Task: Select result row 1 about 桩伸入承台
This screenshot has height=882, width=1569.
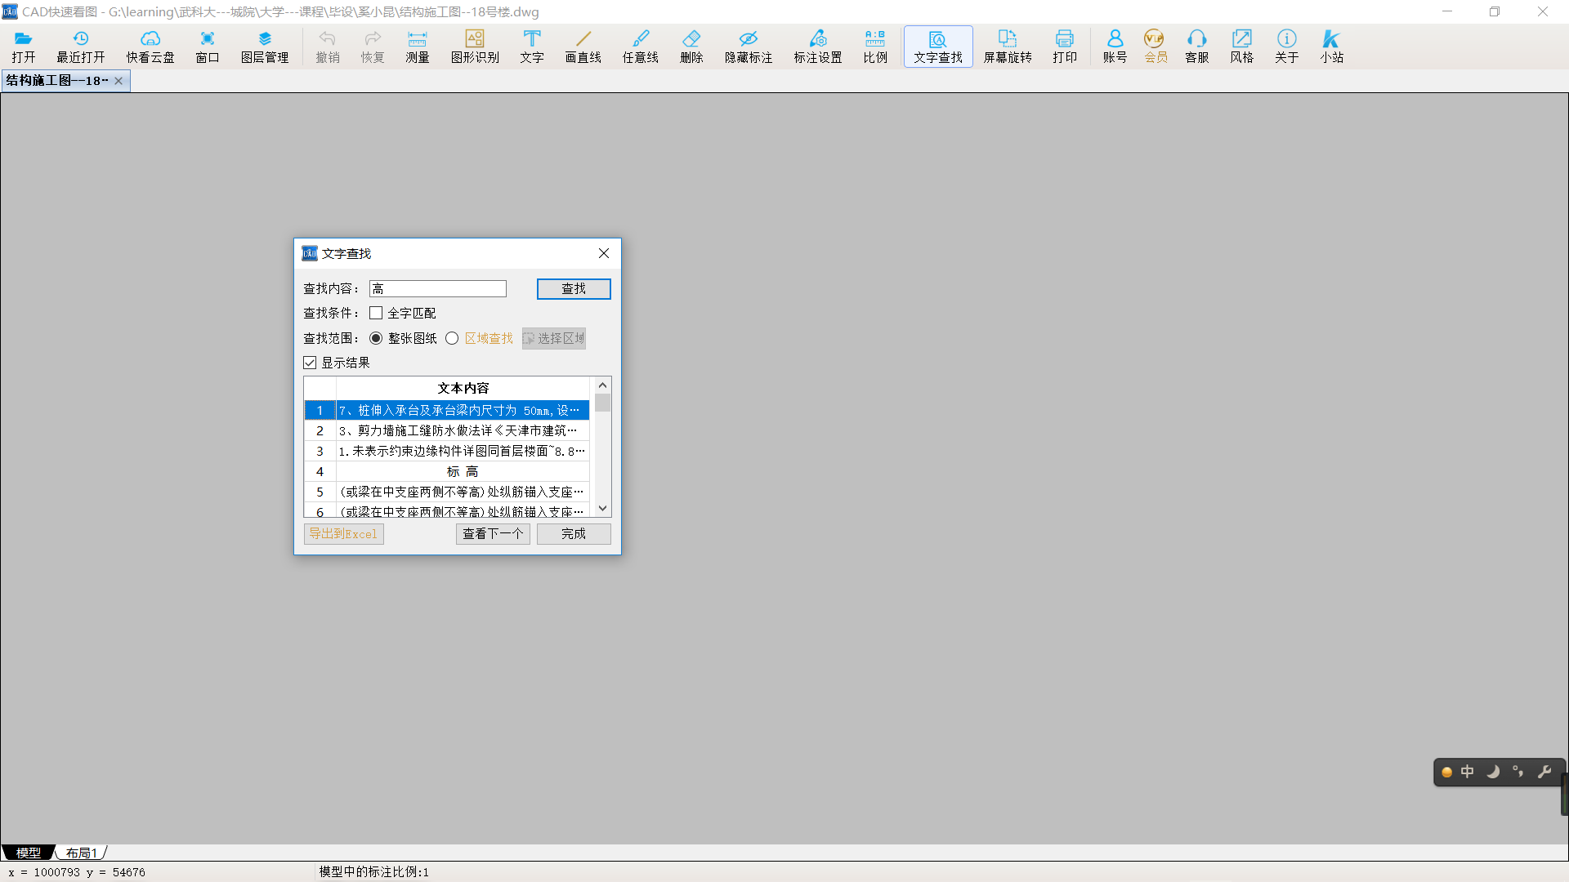Action: (x=447, y=410)
